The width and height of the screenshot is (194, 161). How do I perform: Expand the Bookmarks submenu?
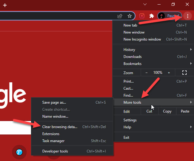coord(153,64)
